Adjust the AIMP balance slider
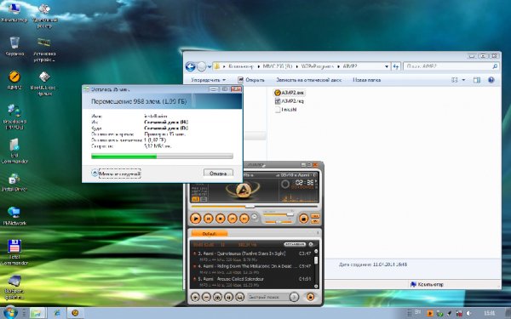The height and width of the screenshot is (319, 511). pos(278,222)
